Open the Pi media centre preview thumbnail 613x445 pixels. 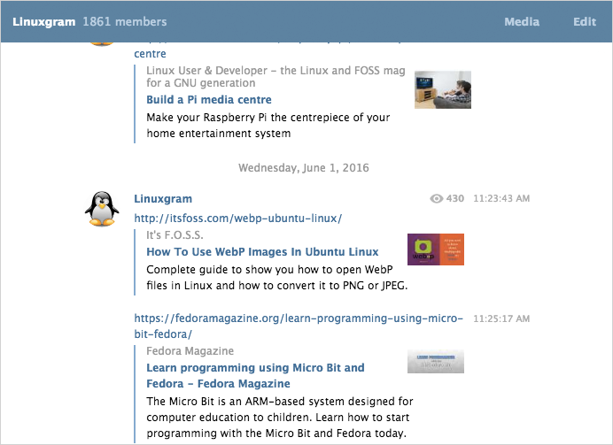click(x=443, y=89)
